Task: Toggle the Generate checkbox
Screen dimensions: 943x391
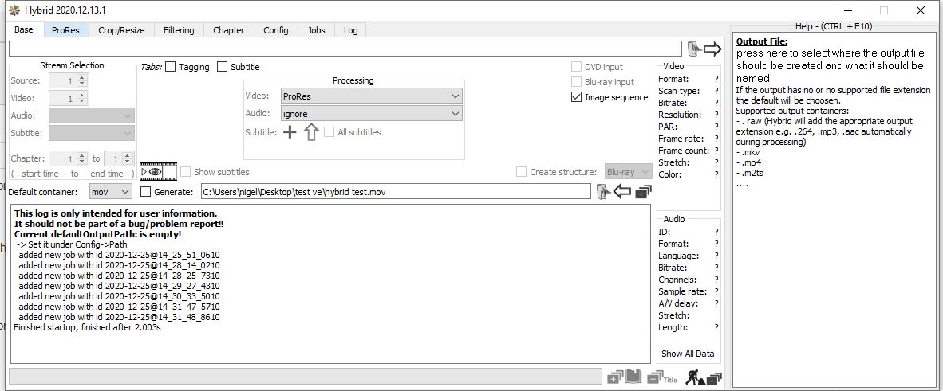Action: point(145,192)
